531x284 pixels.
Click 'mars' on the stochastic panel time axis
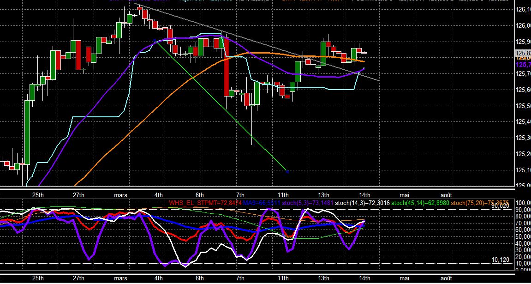coord(121,278)
